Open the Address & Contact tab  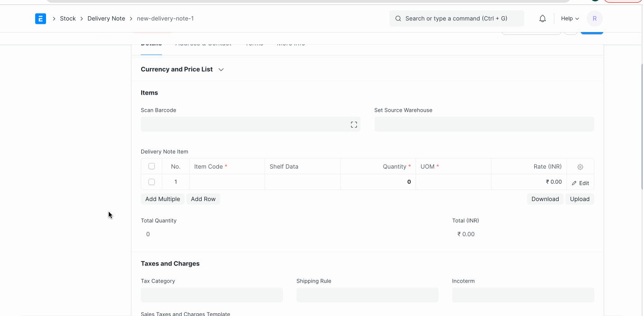coord(203,43)
